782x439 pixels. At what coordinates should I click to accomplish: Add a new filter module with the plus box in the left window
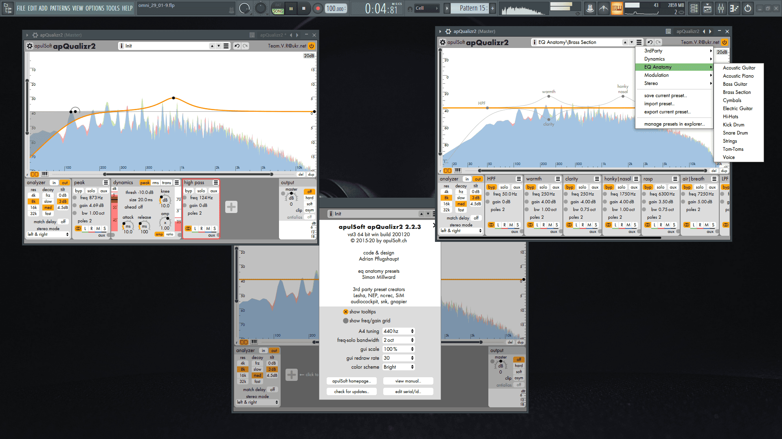tap(231, 207)
